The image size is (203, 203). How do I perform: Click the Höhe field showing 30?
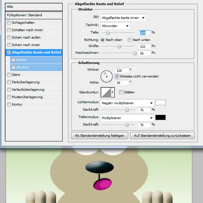pyautogui.click(x=122, y=83)
